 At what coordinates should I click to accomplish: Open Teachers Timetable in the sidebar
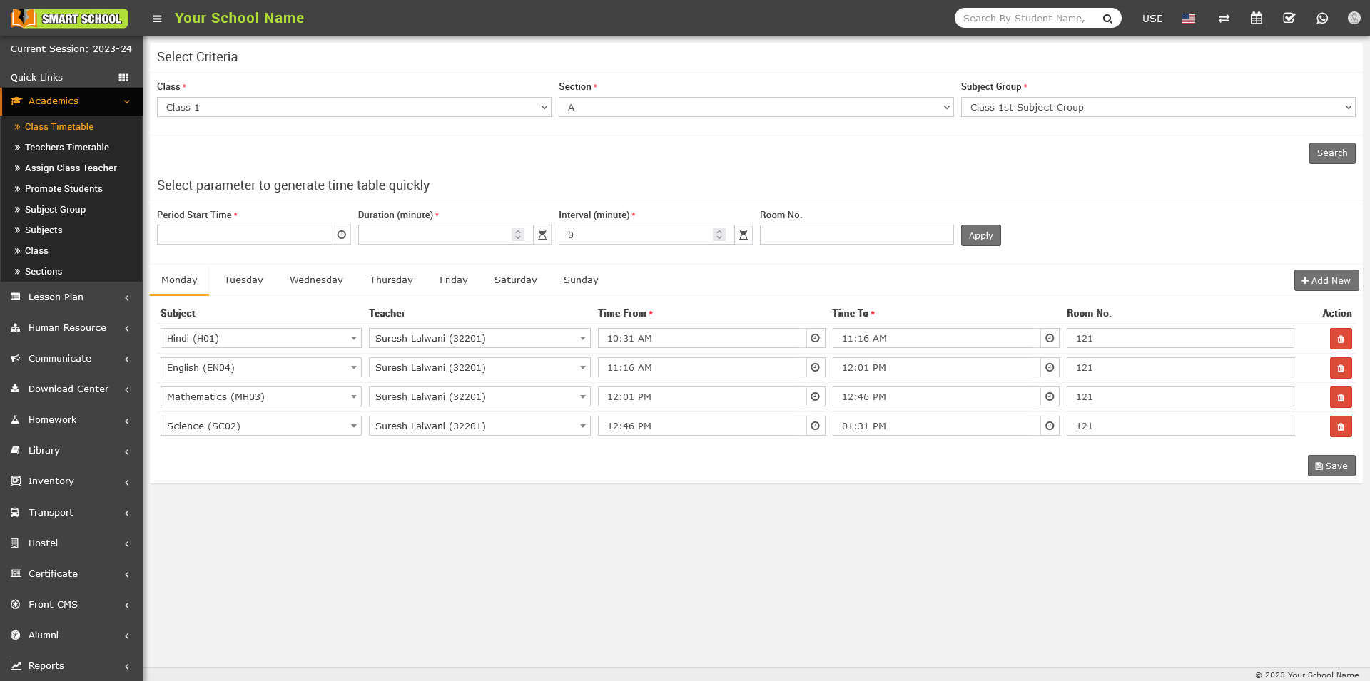tap(67, 148)
